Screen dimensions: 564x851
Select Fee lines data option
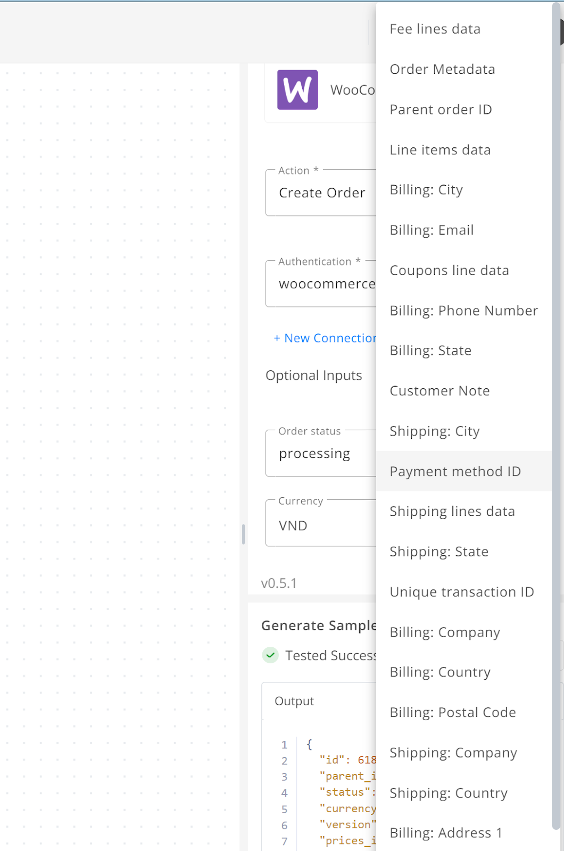click(464, 29)
